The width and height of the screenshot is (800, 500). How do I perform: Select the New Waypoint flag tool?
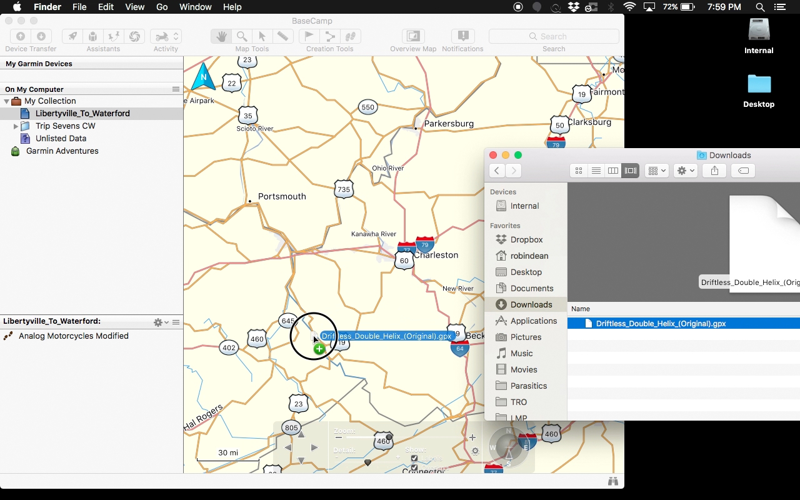pos(309,36)
